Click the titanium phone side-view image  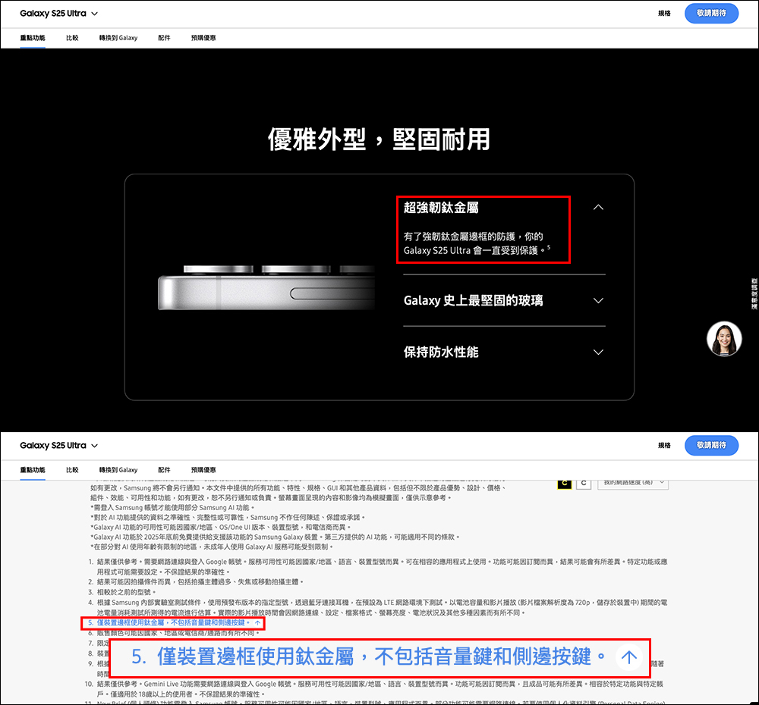266,288
